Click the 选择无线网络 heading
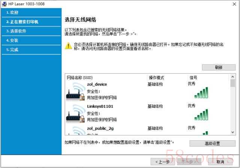The image size is (240, 168). point(81,20)
